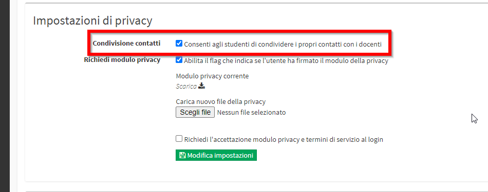
Task: Click the red highlight frame border
Action: (x=239, y=31)
